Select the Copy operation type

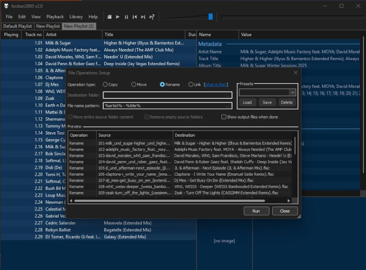110,84
